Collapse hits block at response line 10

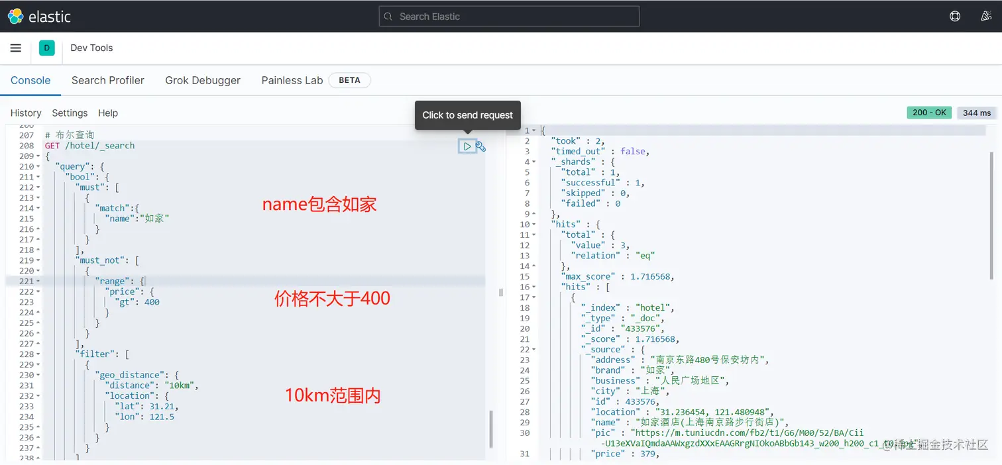pyautogui.click(x=534, y=225)
